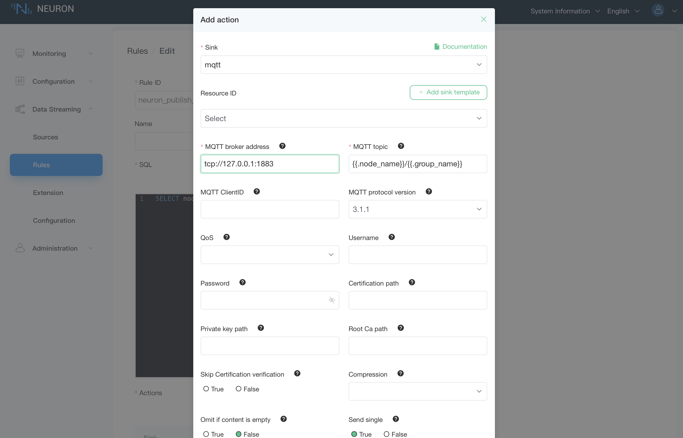Expand the Compression dropdown
This screenshot has height=438, width=683.
tap(418, 391)
